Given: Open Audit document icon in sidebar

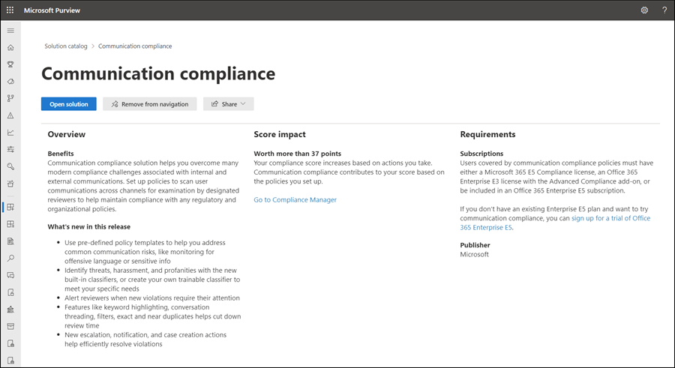Looking at the screenshot, I should point(10,241).
